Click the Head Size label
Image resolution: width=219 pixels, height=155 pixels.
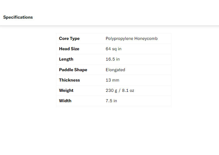[x=69, y=49]
